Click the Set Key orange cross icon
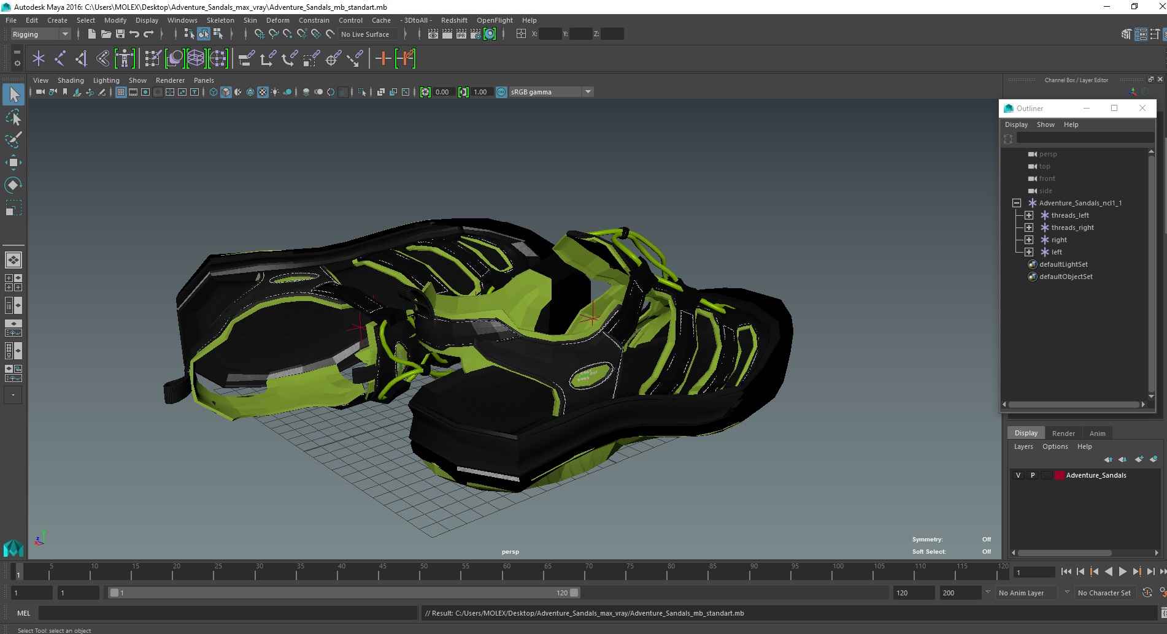This screenshot has width=1167, height=634. (383, 59)
